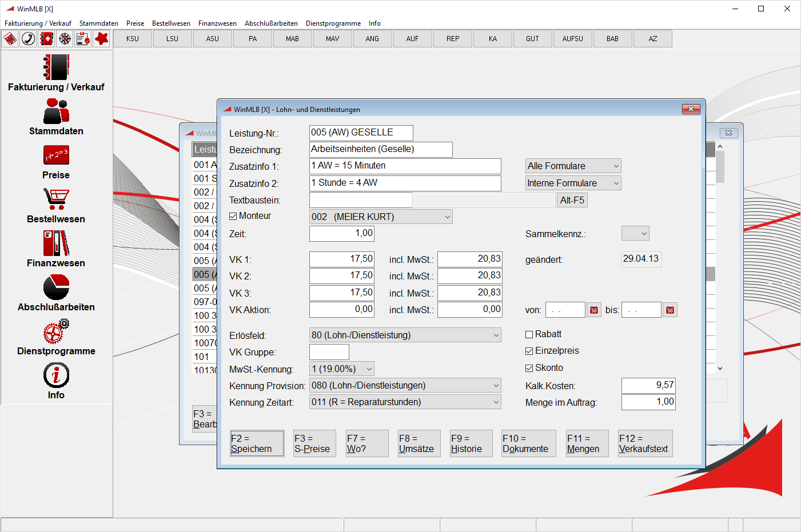Image resolution: width=801 pixels, height=532 pixels.
Task: Click the REP toolbar button
Action: [453, 39]
